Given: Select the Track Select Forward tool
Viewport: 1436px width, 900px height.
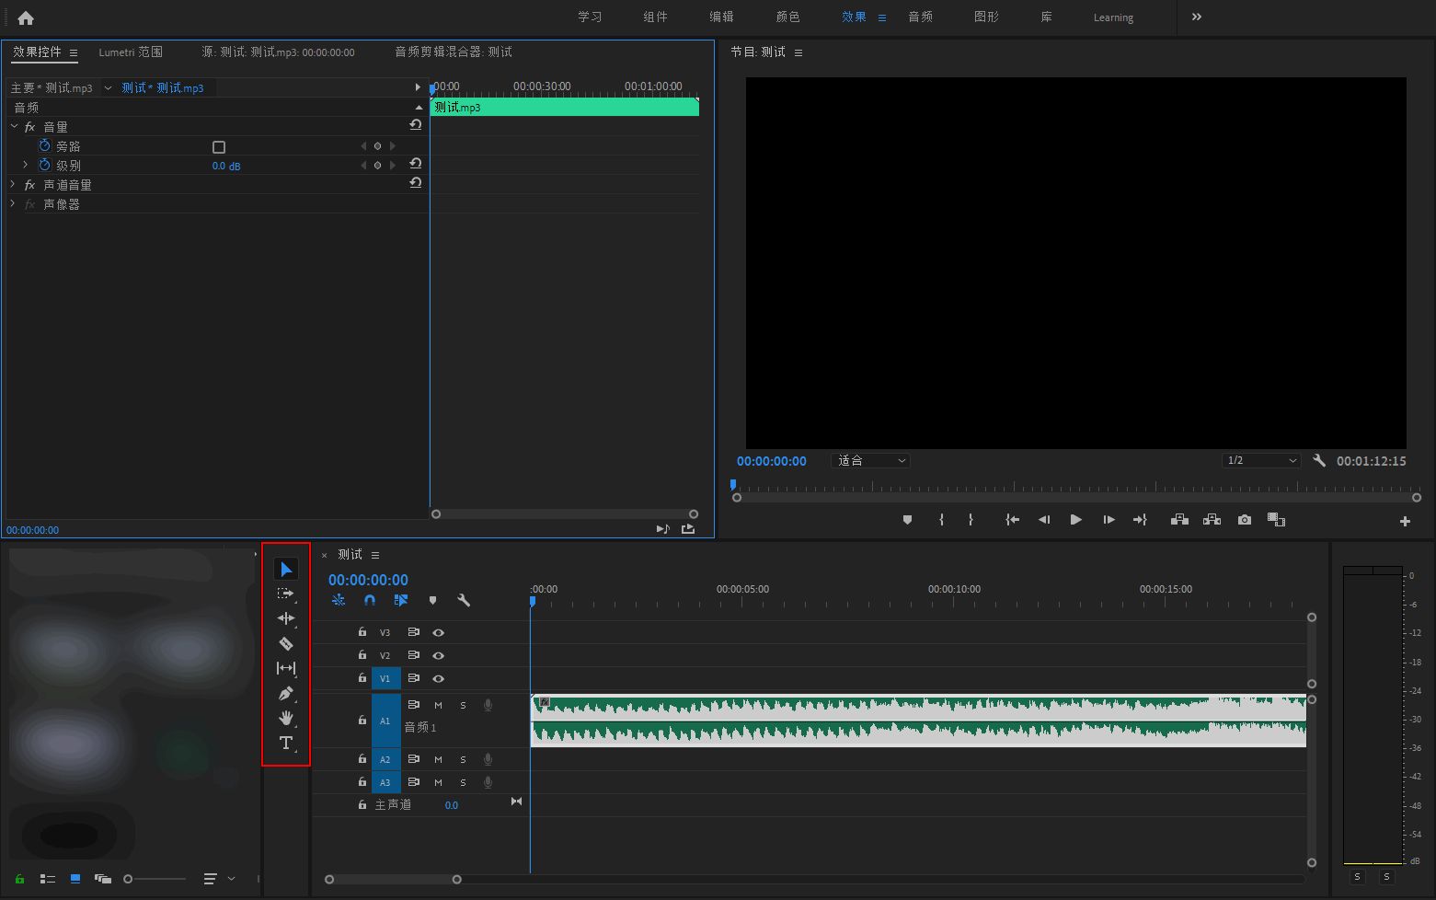Looking at the screenshot, I should [286, 594].
